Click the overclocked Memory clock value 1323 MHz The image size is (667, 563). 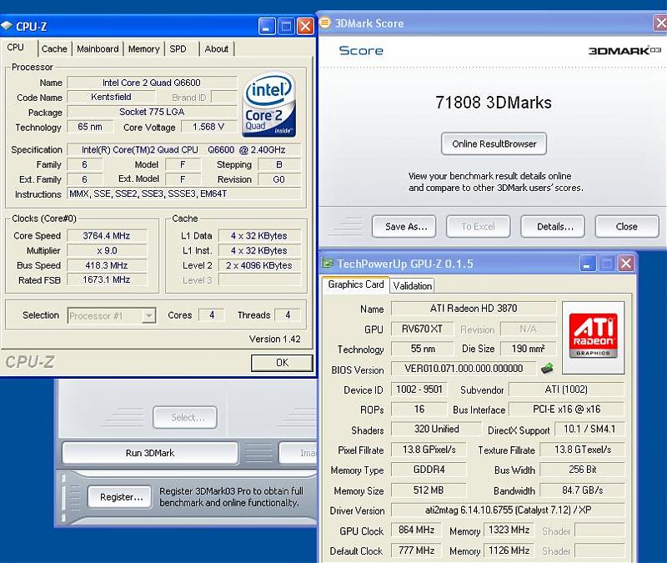tap(509, 530)
